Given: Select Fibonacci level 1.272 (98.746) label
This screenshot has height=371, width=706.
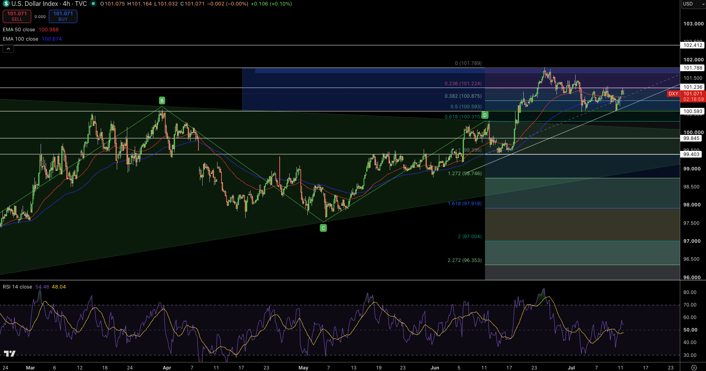Looking at the screenshot, I should click(x=465, y=174).
